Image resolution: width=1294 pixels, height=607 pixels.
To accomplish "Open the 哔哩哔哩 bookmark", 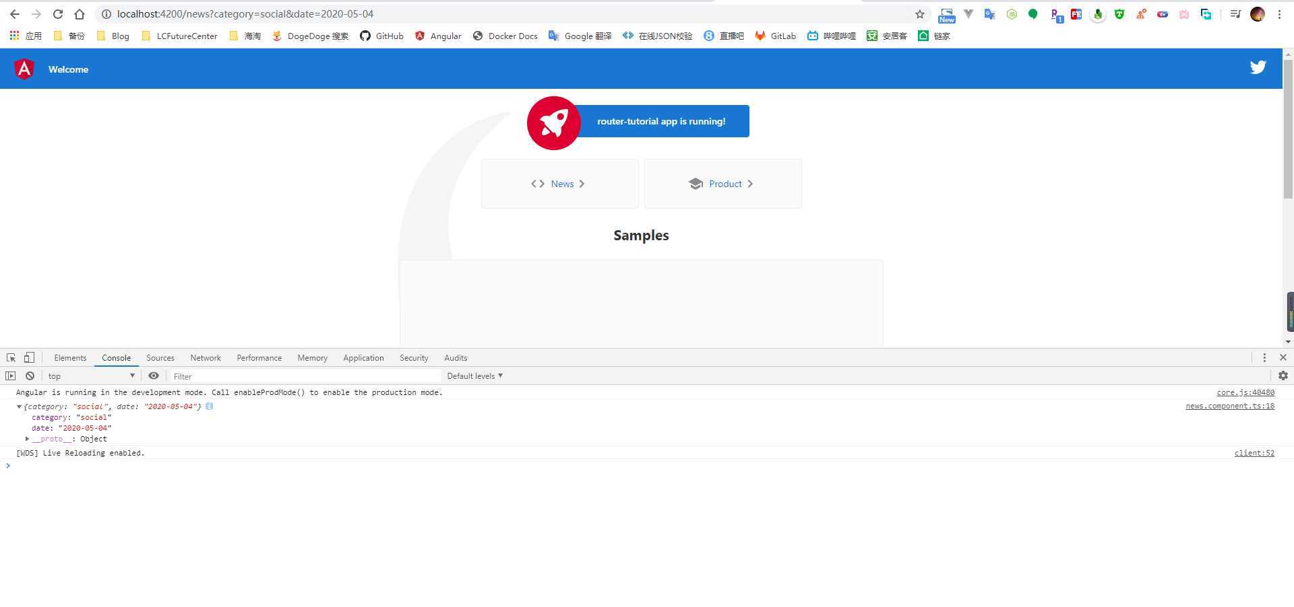I will pos(831,36).
